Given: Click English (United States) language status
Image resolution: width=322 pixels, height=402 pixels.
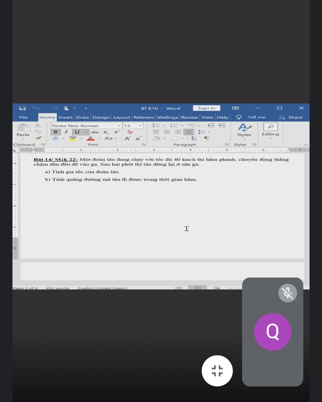Looking at the screenshot, I should (x=103, y=288).
